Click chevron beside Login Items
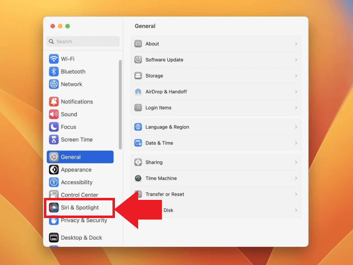Image resolution: width=353 pixels, height=265 pixels. 296,108
